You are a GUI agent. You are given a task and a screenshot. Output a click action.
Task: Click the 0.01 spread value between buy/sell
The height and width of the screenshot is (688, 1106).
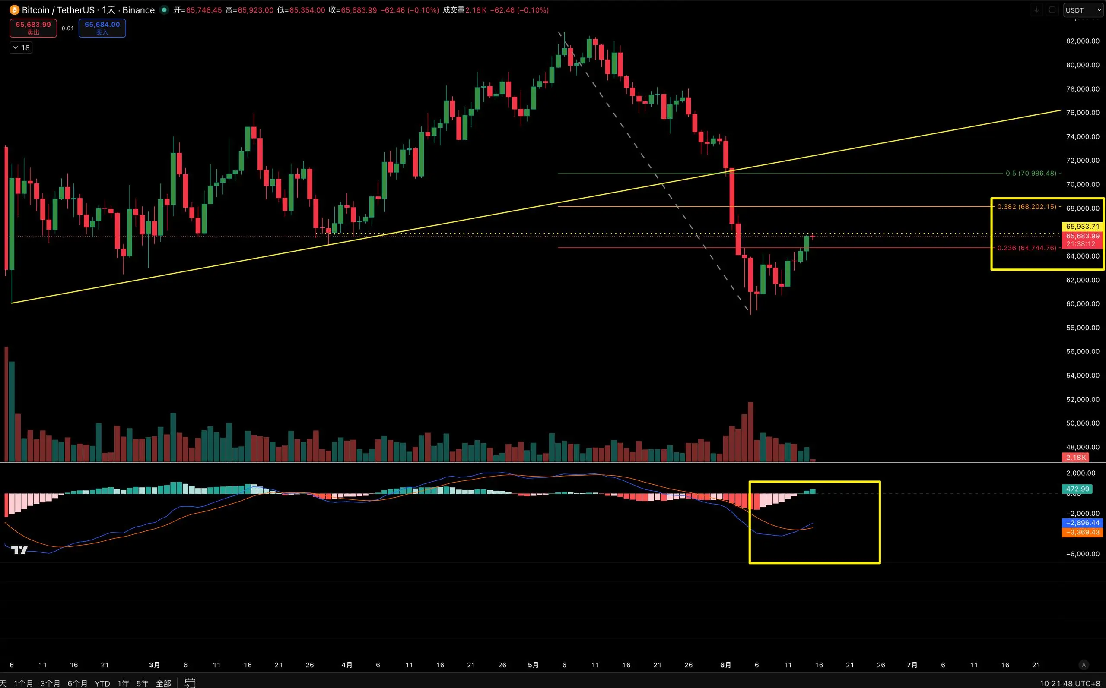[x=68, y=28]
